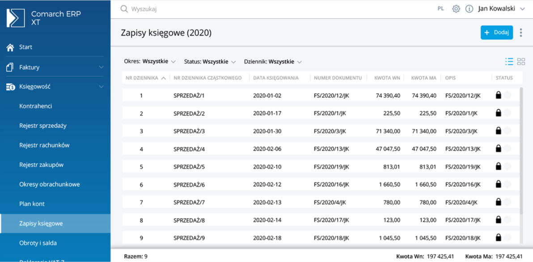Click the table vertical scrollbar

coord(521,151)
